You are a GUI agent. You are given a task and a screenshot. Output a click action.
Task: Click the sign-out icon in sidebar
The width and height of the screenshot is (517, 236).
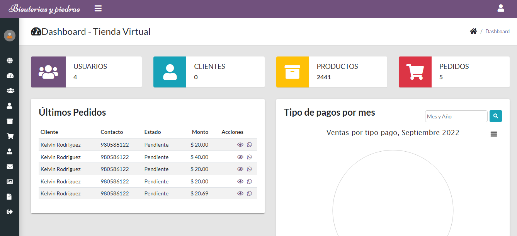click(x=10, y=212)
